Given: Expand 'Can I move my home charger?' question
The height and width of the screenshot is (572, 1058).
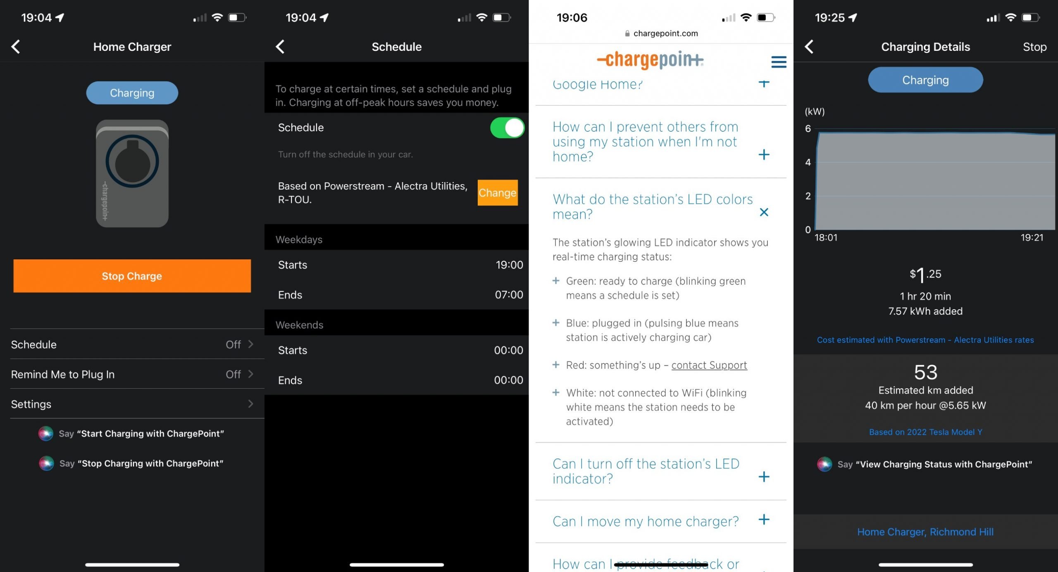Looking at the screenshot, I should pos(765,521).
